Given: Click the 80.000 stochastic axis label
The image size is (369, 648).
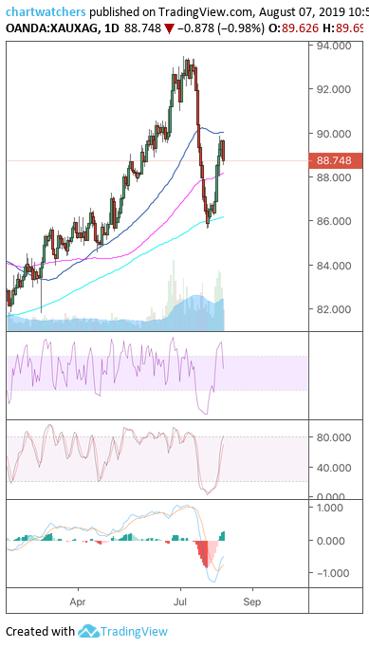Looking at the screenshot, I should (x=333, y=437).
